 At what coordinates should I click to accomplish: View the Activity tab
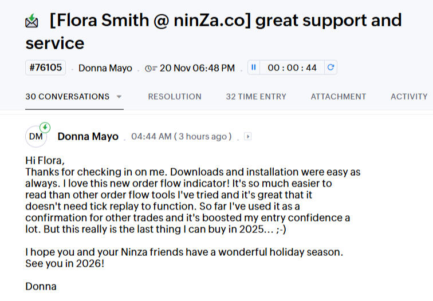pos(409,97)
